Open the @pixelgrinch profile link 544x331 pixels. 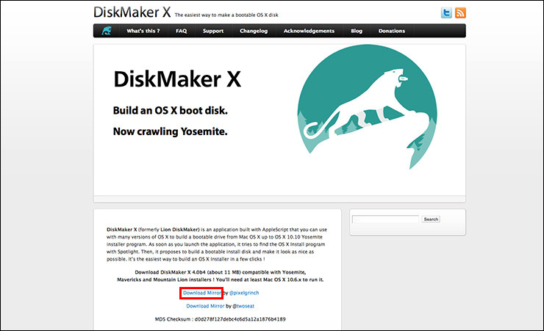[x=244, y=293]
